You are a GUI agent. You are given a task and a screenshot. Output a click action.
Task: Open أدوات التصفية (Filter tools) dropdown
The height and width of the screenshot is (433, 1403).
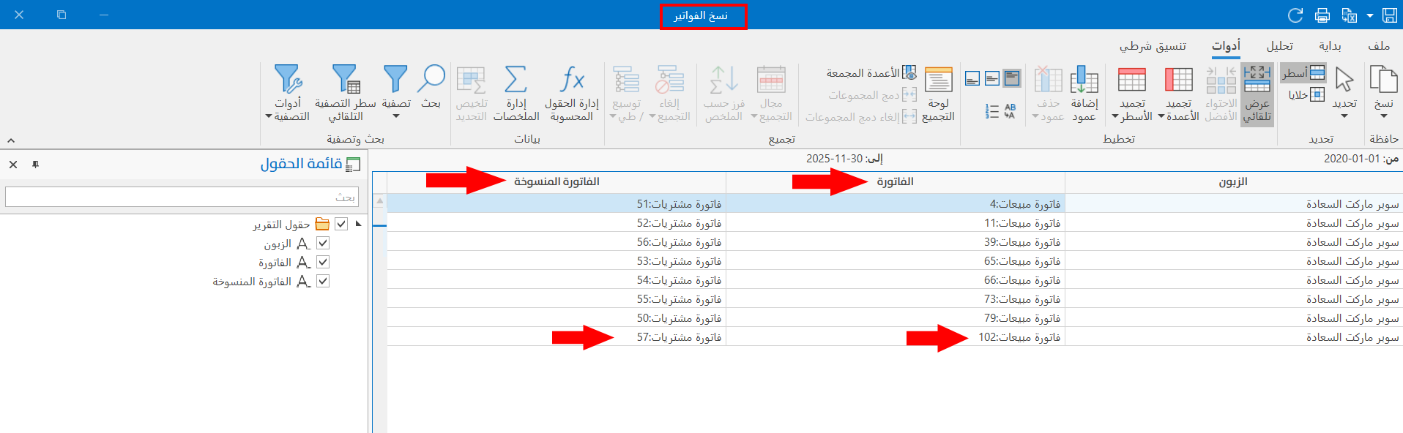[x=288, y=94]
